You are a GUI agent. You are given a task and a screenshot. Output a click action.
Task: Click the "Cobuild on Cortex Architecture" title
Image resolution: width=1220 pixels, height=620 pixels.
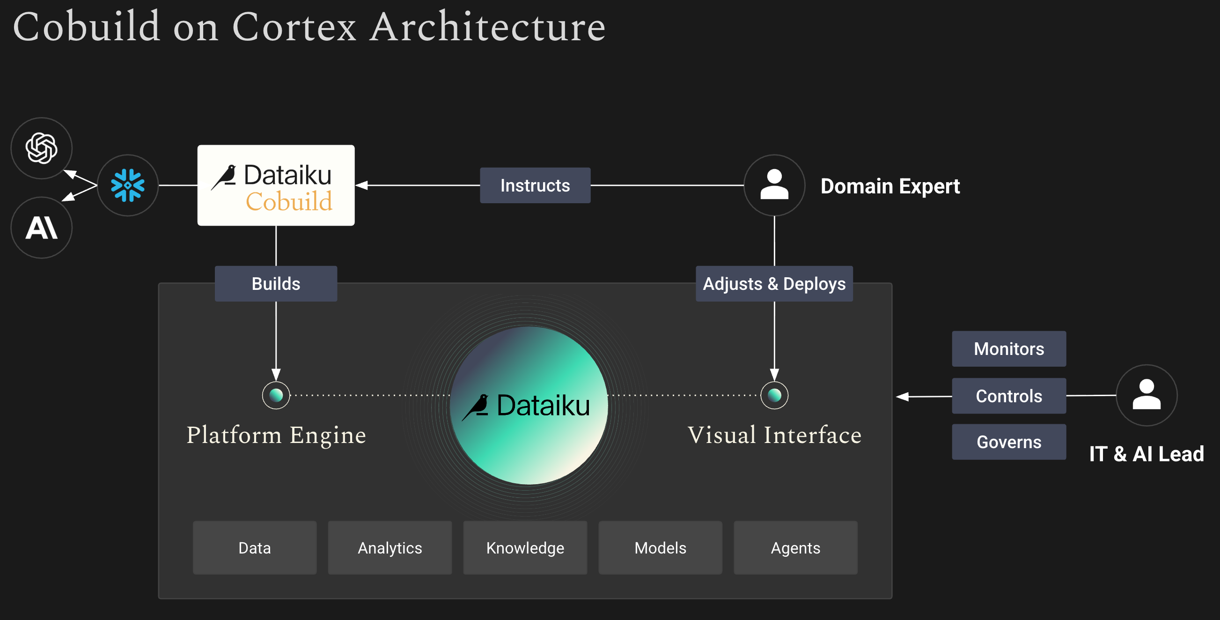(309, 27)
